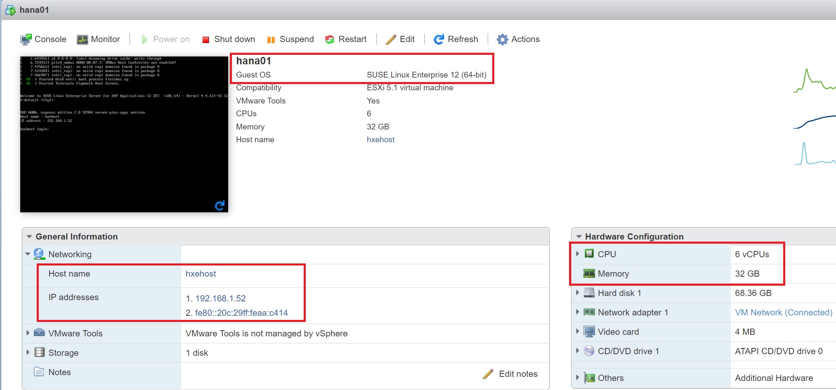Click the CD/DVD drive 1 disc icon
Screen dimensions: 836x390
(589, 351)
